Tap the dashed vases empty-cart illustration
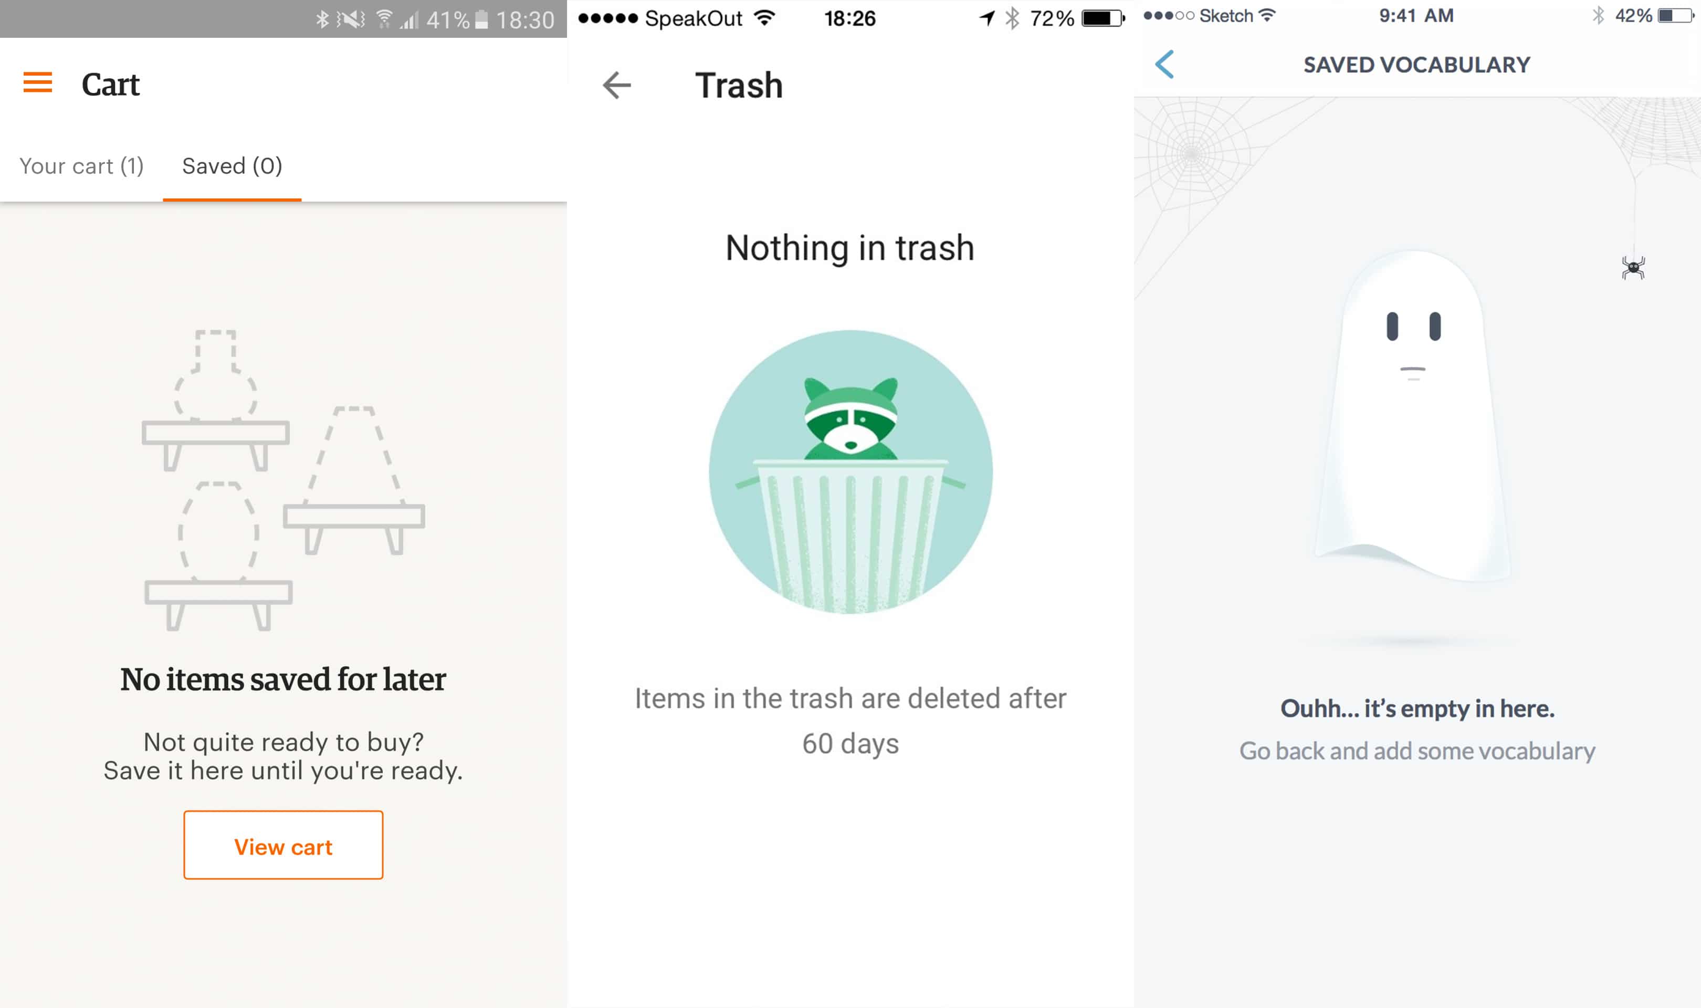Viewport: 1701px width, 1008px height. tap(283, 480)
